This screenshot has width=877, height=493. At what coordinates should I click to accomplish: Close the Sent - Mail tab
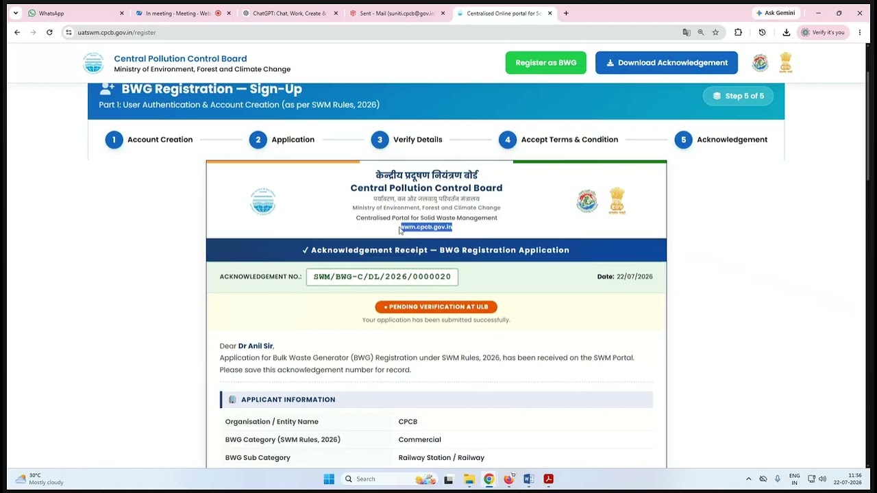[x=443, y=13]
